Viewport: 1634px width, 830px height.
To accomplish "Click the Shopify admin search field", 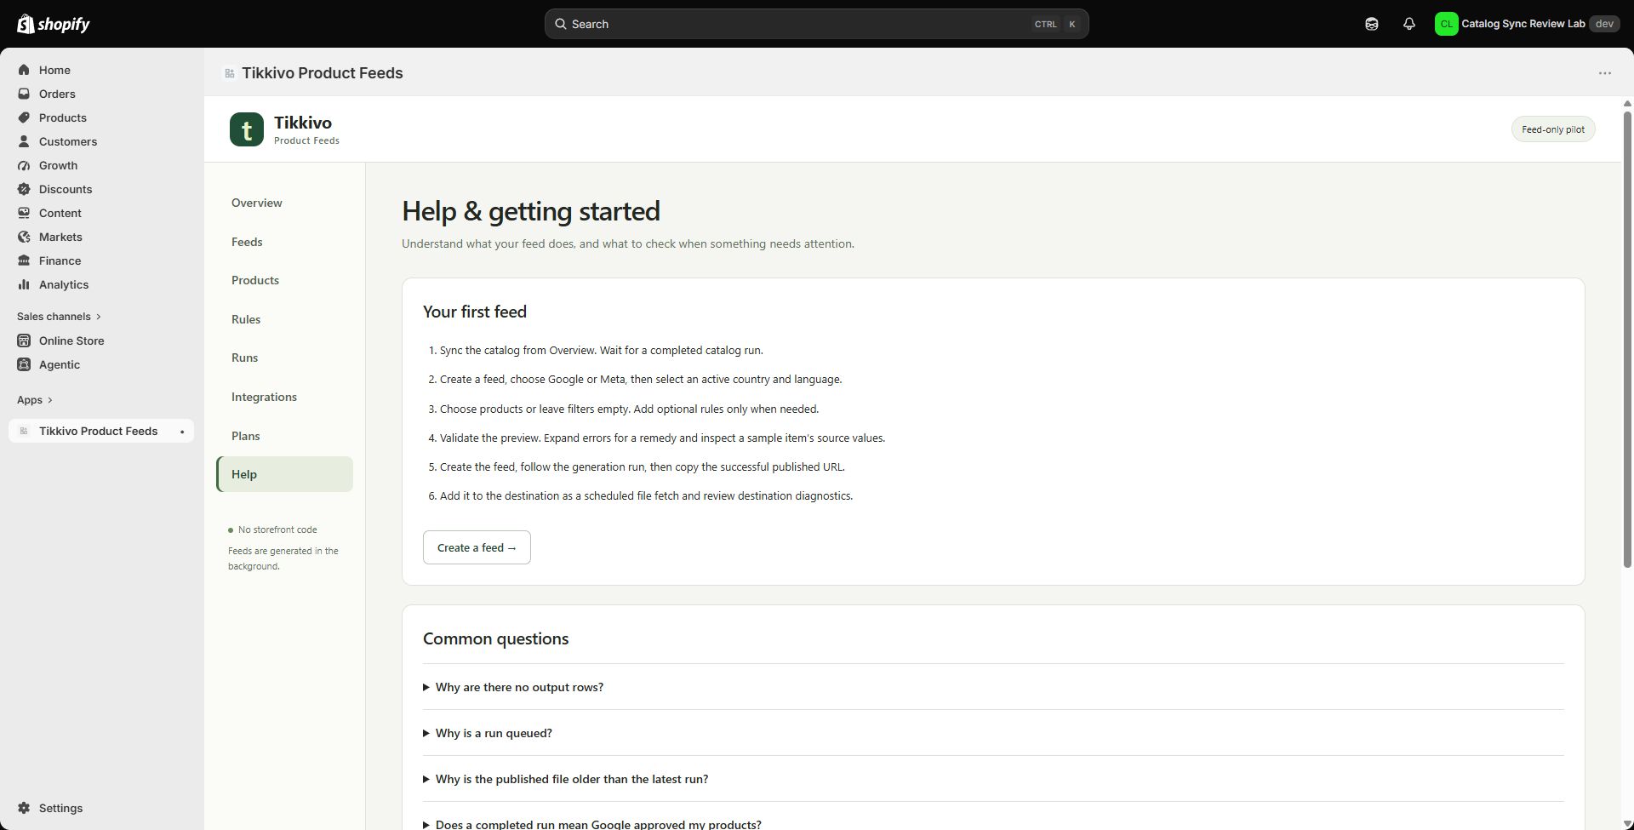I will (817, 24).
